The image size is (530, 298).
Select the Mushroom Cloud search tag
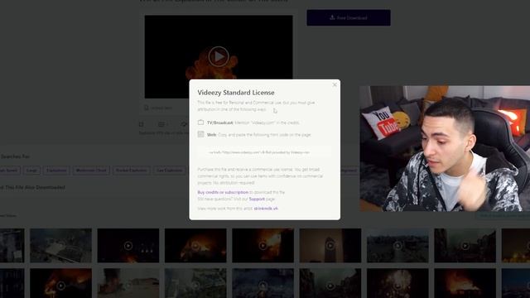[x=91, y=171]
